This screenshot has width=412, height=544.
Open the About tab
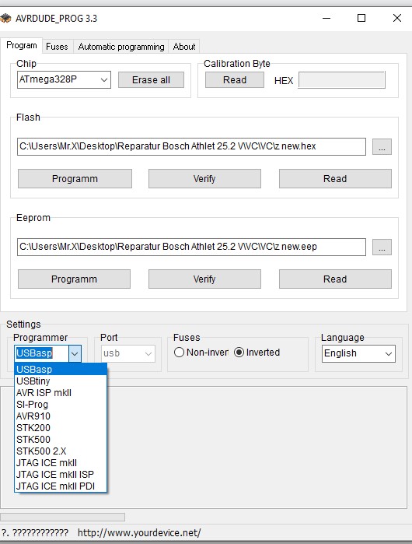[184, 47]
